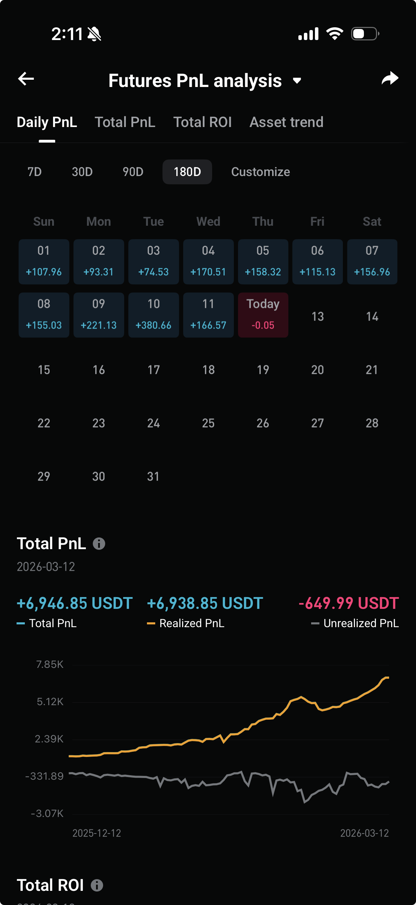The width and height of the screenshot is (416, 905).
Task: Select the day 10 cell showing +380.66
Action: (153, 315)
